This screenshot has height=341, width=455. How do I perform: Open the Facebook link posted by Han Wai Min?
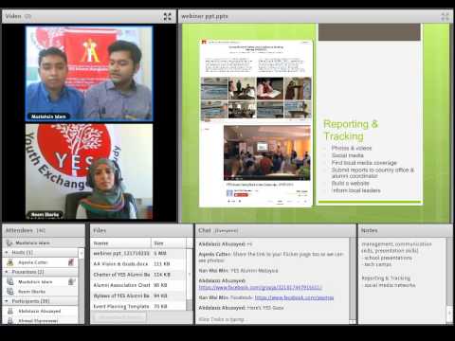294,297
